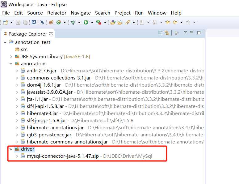Image resolution: width=239 pixels, height=184 pixels.
Task: Open the Window menu
Action: click(x=157, y=13)
